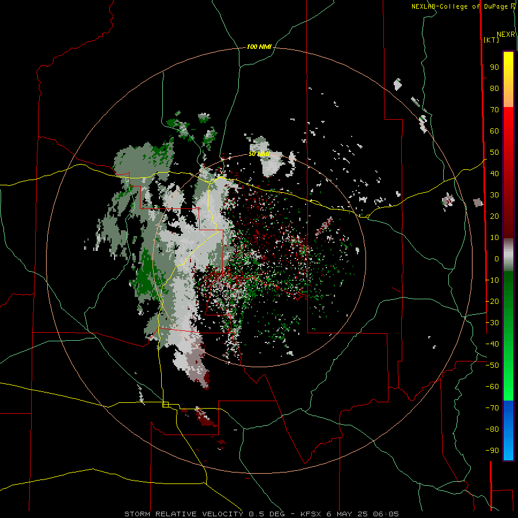
Task: Click the 30 scale value on the legend
Action: click(x=494, y=195)
